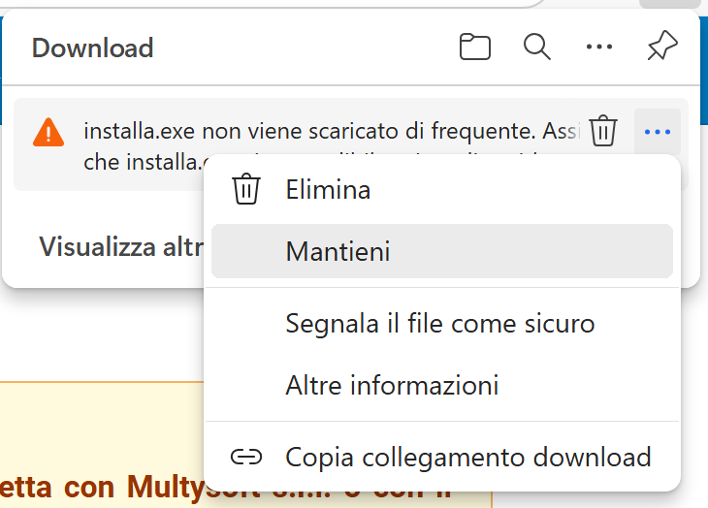Select Mantieni to keep the file

tap(338, 251)
